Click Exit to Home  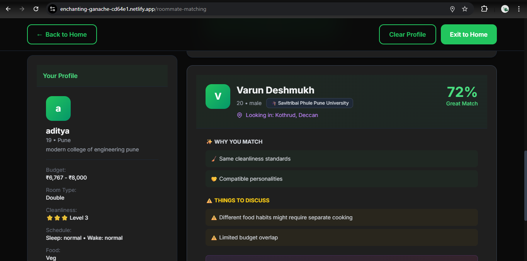469,34
